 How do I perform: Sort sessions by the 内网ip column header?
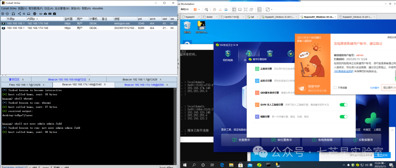[x=45, y=19]
